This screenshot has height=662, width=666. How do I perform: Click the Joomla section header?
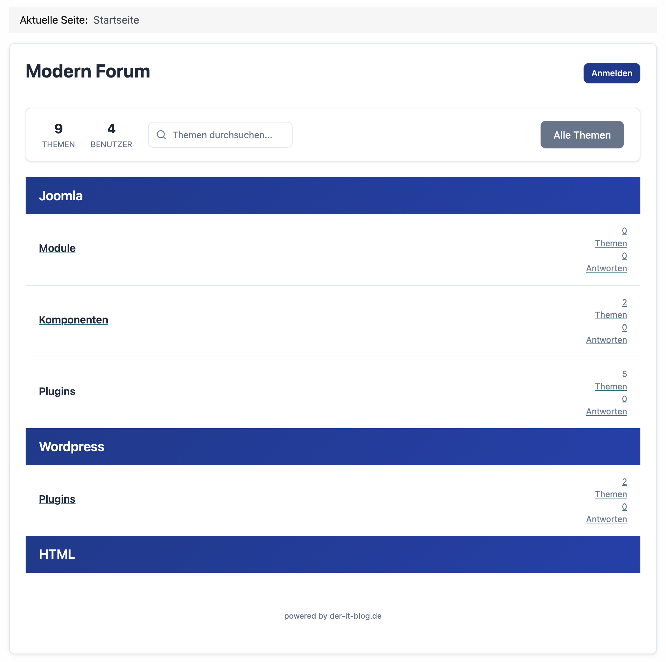pyautogui.click(x=61, y=196)
